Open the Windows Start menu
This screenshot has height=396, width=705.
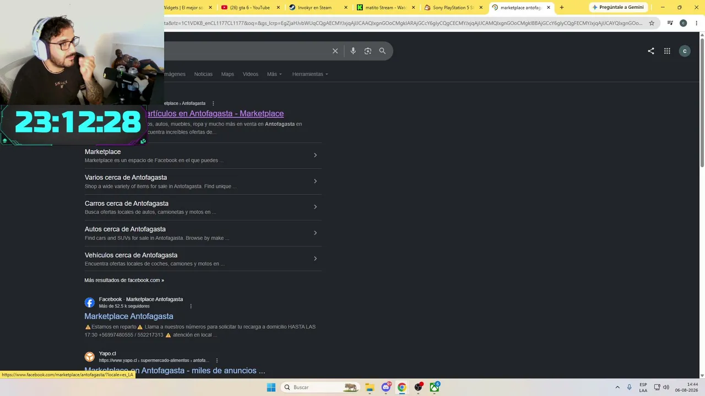[271, 387]
